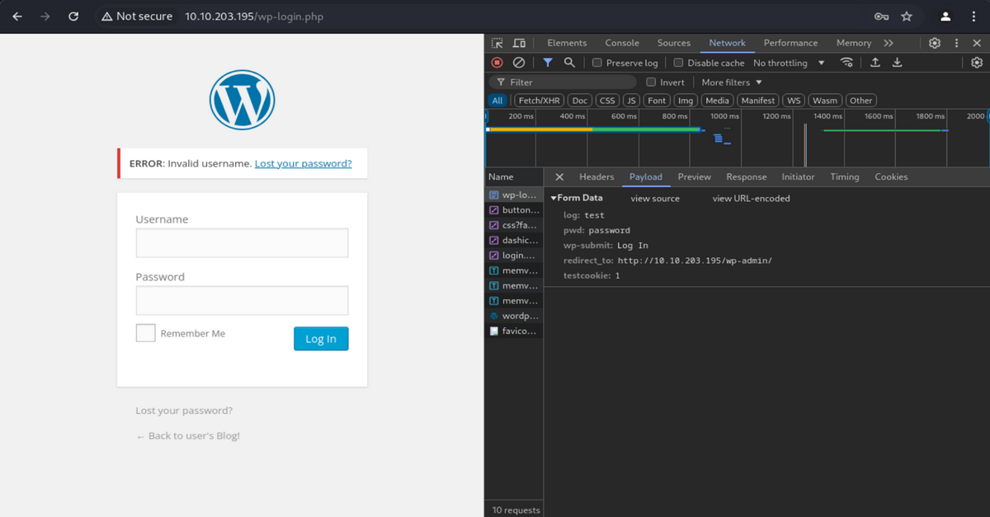Click the Password input field
This screenshot has width=990, height=517.
click(242, 300)
